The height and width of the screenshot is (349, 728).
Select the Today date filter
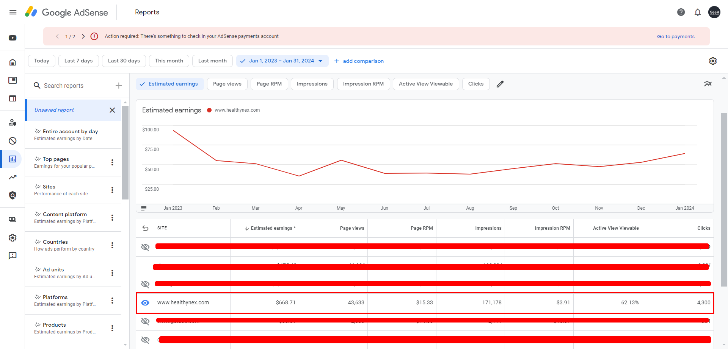[42, 61]
